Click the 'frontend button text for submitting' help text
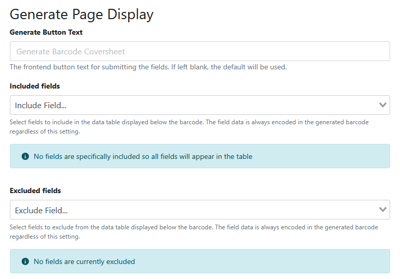This screenshot has width=400, height=279. [148, 67]
